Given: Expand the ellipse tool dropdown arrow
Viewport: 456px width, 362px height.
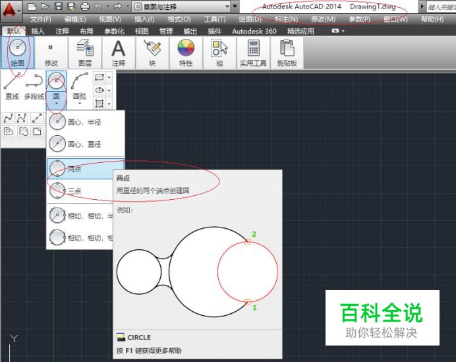Looking at the screenshot, I should click(109, 90).
